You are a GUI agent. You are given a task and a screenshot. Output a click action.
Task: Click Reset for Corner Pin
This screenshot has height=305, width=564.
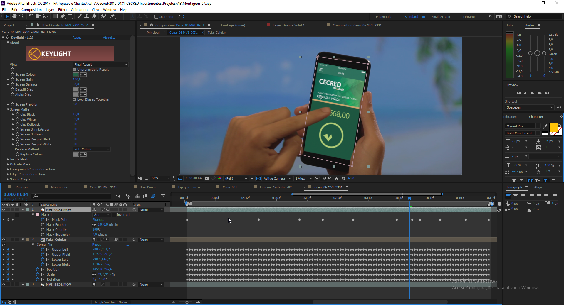(x=96, y=245)
